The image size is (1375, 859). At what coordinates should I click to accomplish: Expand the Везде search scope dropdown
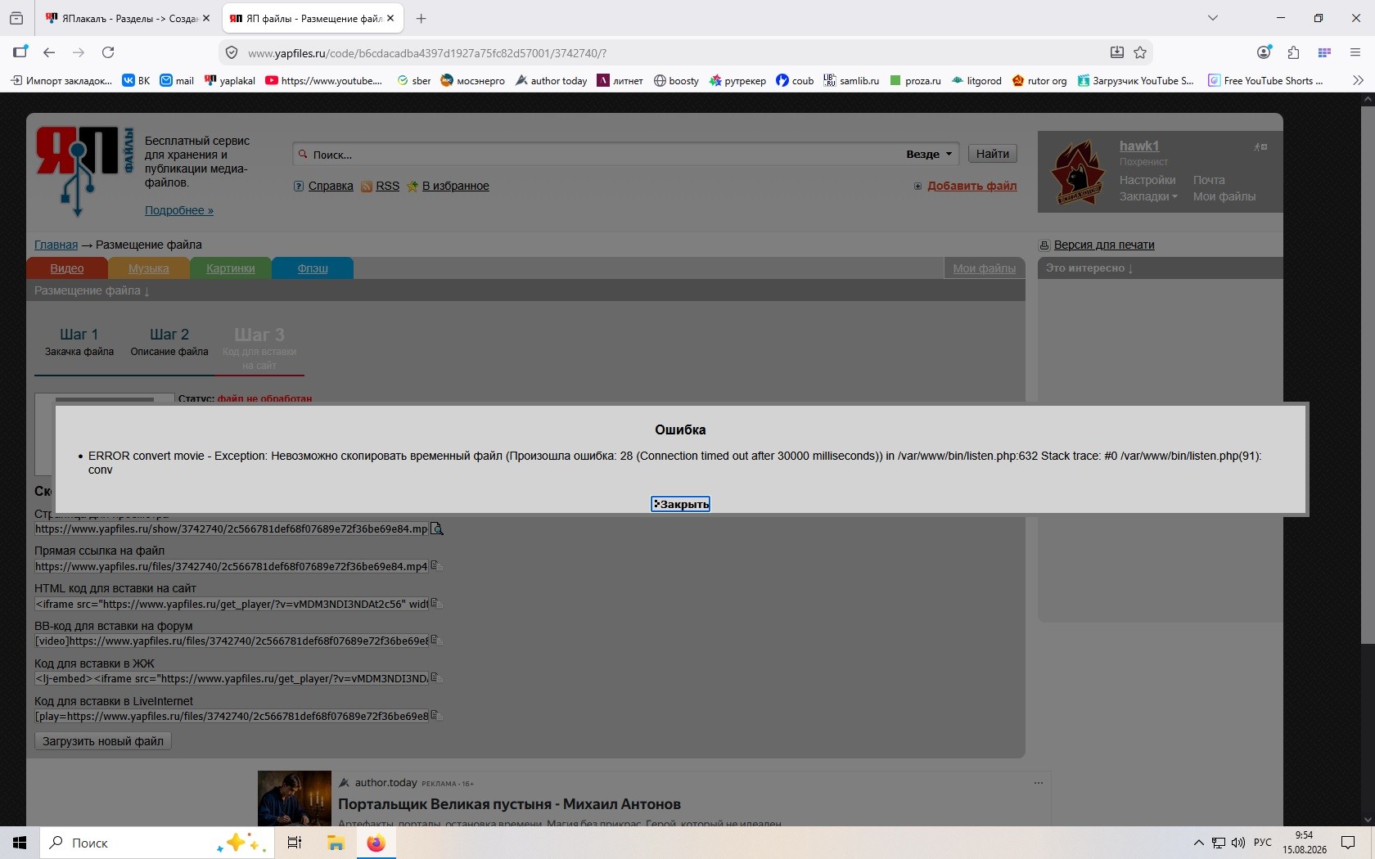(x=929, y=154)
